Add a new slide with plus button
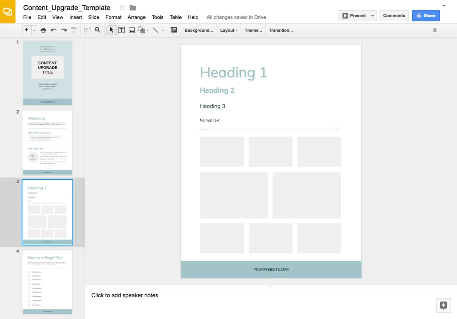The image size is (457, 319). coord(27,30)
